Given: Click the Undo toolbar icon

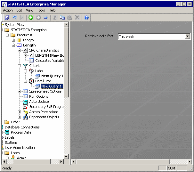Looking at the screenshot, I should pos(14,18).
